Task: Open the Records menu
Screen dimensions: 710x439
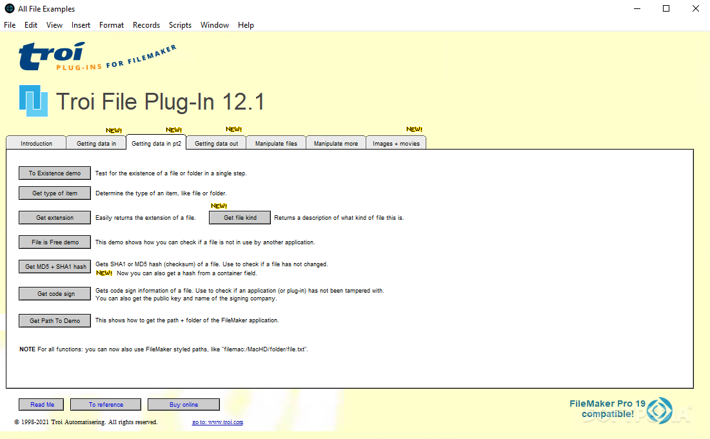Action: (x=146, y=25)
